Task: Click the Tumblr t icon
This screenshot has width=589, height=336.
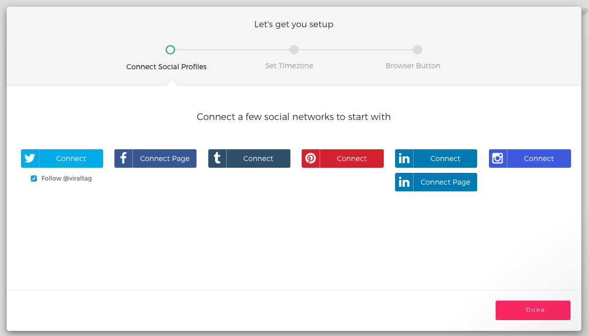Action: pyautogui.click(x=217, y=158)
